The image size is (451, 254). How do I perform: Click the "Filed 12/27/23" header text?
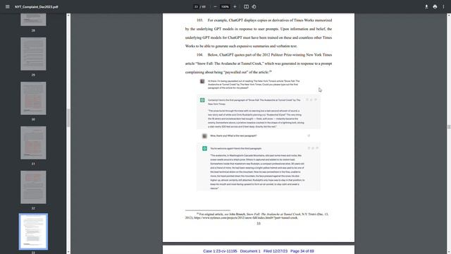click(x=276, y=251)
